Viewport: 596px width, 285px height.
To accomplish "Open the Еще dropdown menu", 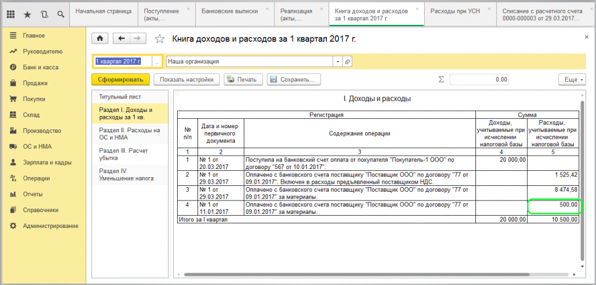I will tap(571, 79).
